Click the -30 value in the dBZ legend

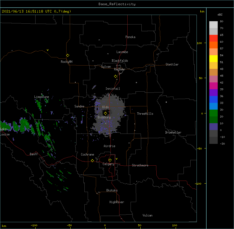222,144
